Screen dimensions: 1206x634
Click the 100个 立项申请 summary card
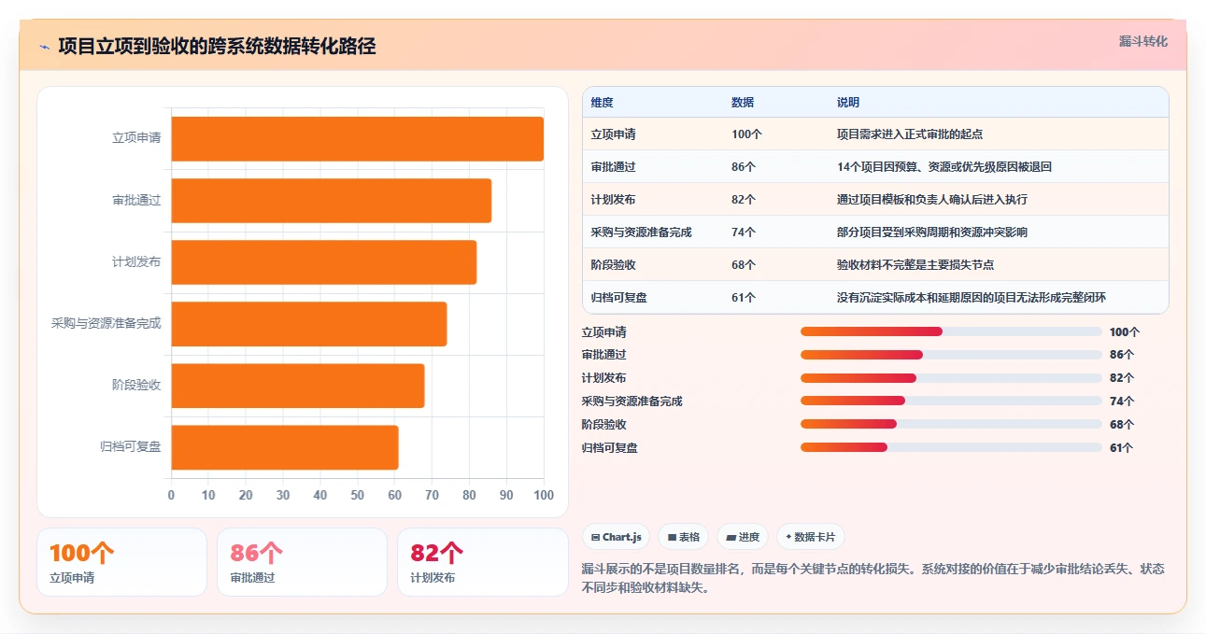tap(121, 562)
